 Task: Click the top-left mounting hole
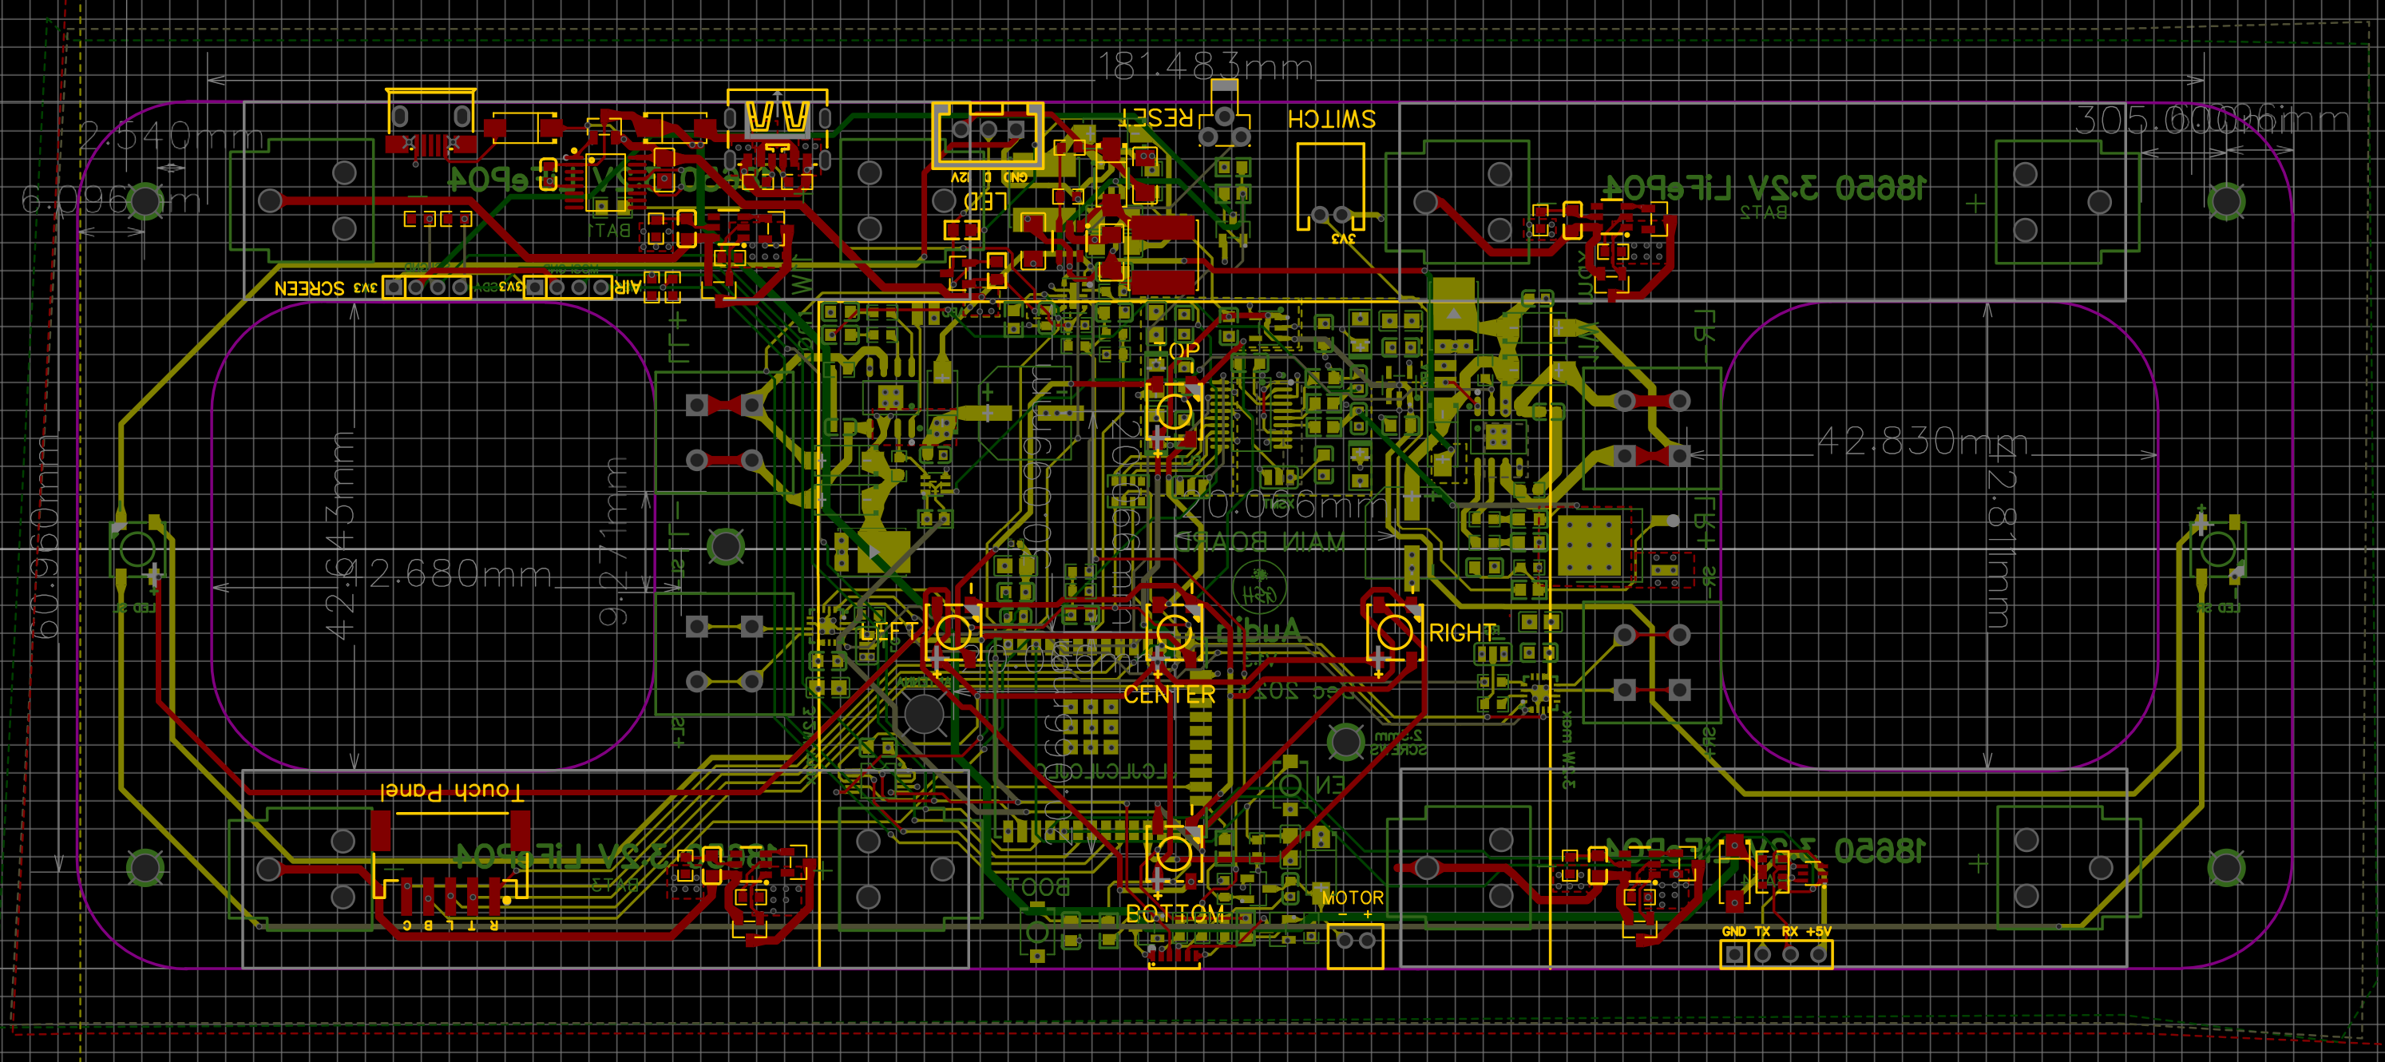point(145,201)
